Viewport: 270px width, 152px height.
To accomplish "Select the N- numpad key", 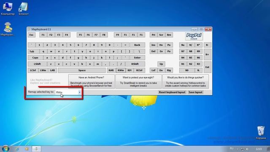I will (x=207, y=45).
